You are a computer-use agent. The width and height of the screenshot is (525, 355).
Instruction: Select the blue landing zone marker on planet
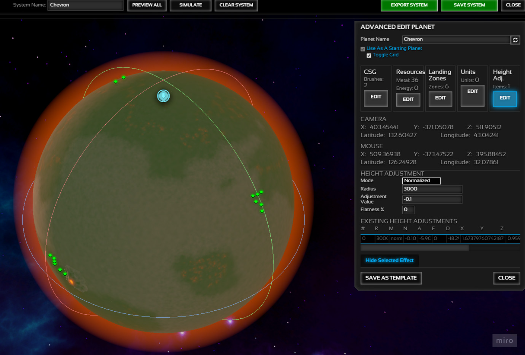point(163,96)
